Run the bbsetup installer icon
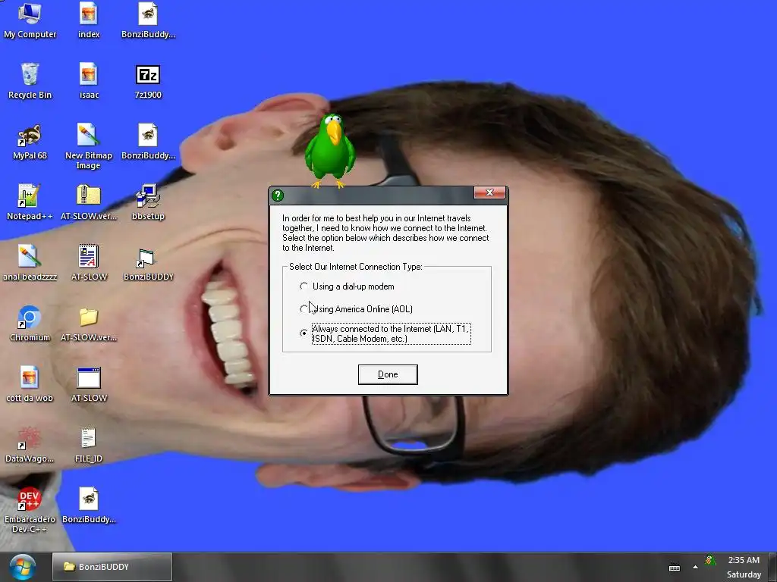 tap(148, 202)
